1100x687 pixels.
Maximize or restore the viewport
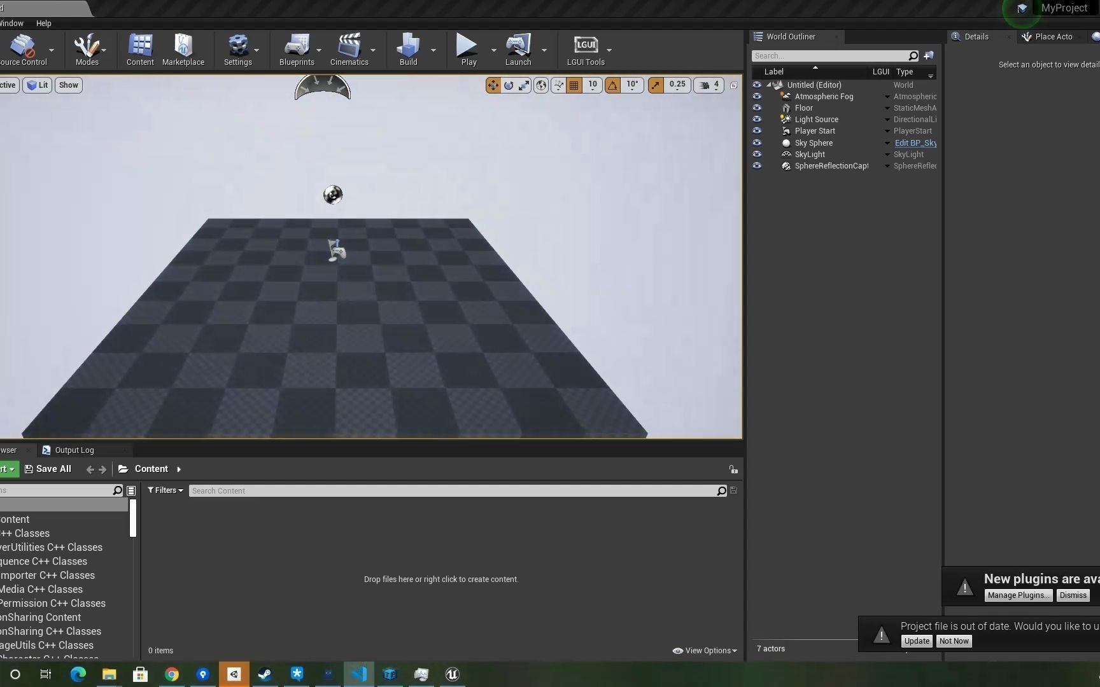[733, 85]
